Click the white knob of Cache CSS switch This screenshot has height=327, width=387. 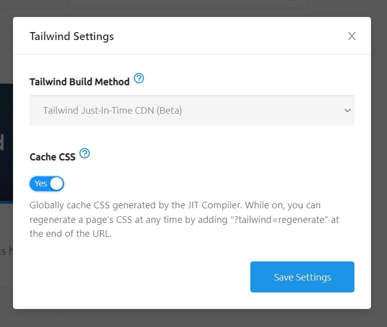[x=57, y=184]
